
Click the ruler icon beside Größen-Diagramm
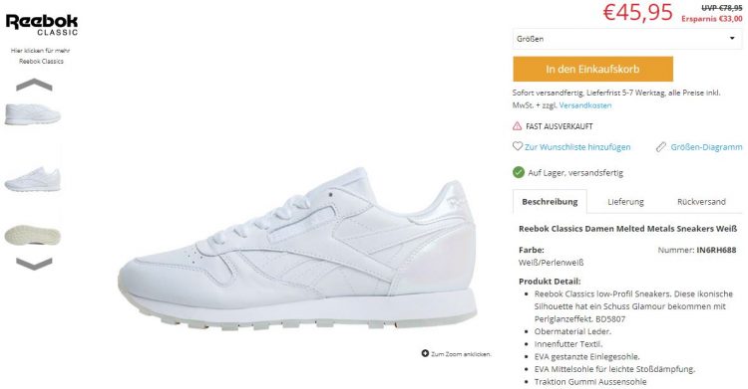660,147
